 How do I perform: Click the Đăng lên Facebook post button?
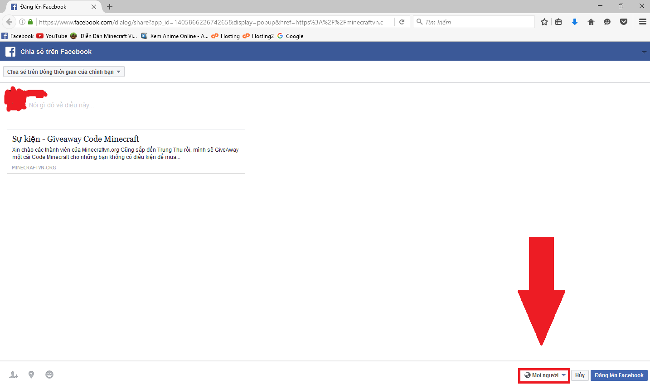tap(619, 375)
